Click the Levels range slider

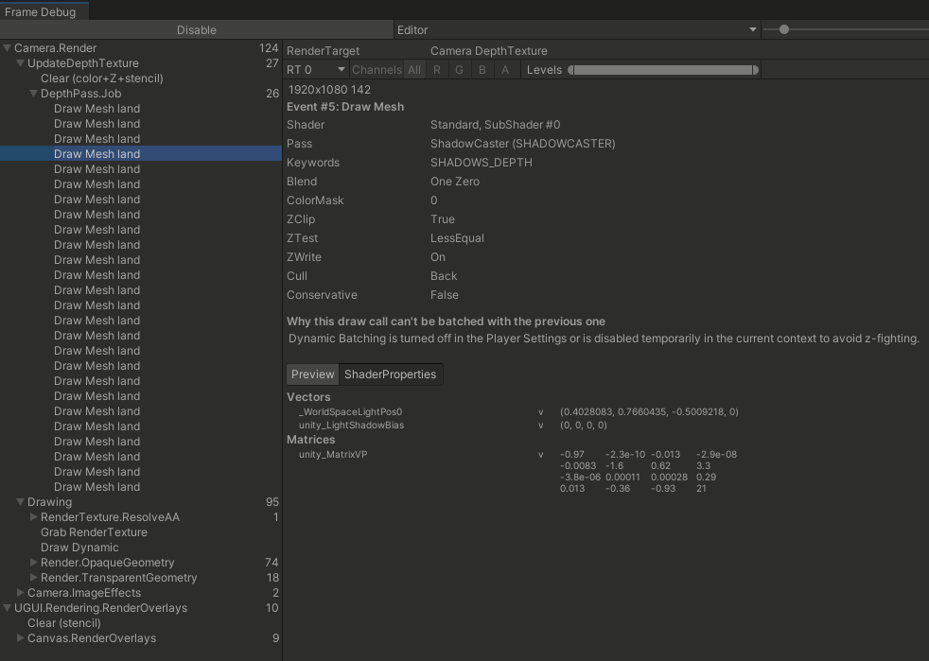662,70
